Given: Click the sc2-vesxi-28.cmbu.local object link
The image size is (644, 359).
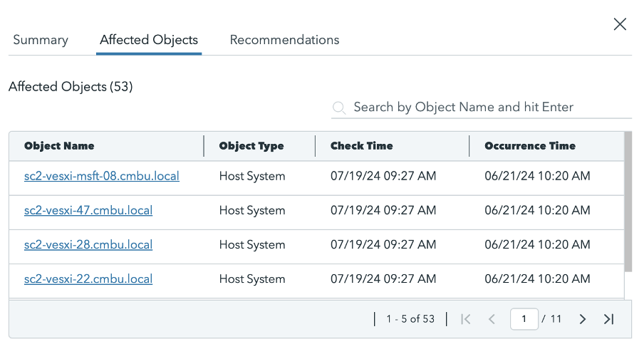Looking at the screenshot, I should click(x=88, y=244).
